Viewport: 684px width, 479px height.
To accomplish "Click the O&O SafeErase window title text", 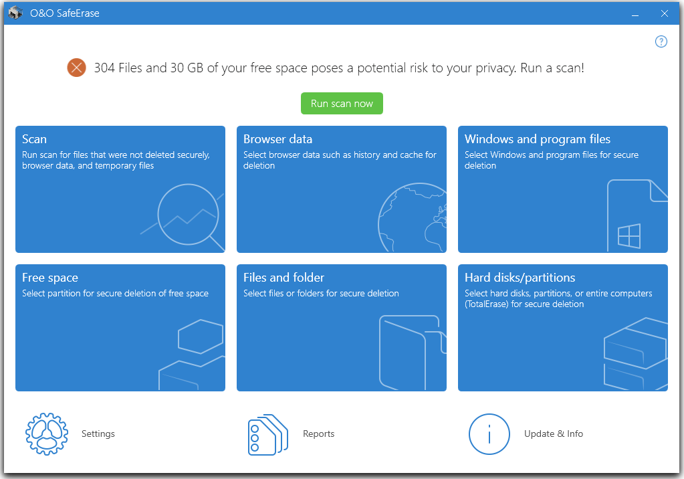I will 65,13.
